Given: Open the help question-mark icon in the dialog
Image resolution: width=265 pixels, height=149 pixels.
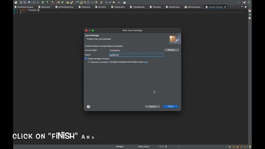Looking at the screenshot, I should (88, 107).
